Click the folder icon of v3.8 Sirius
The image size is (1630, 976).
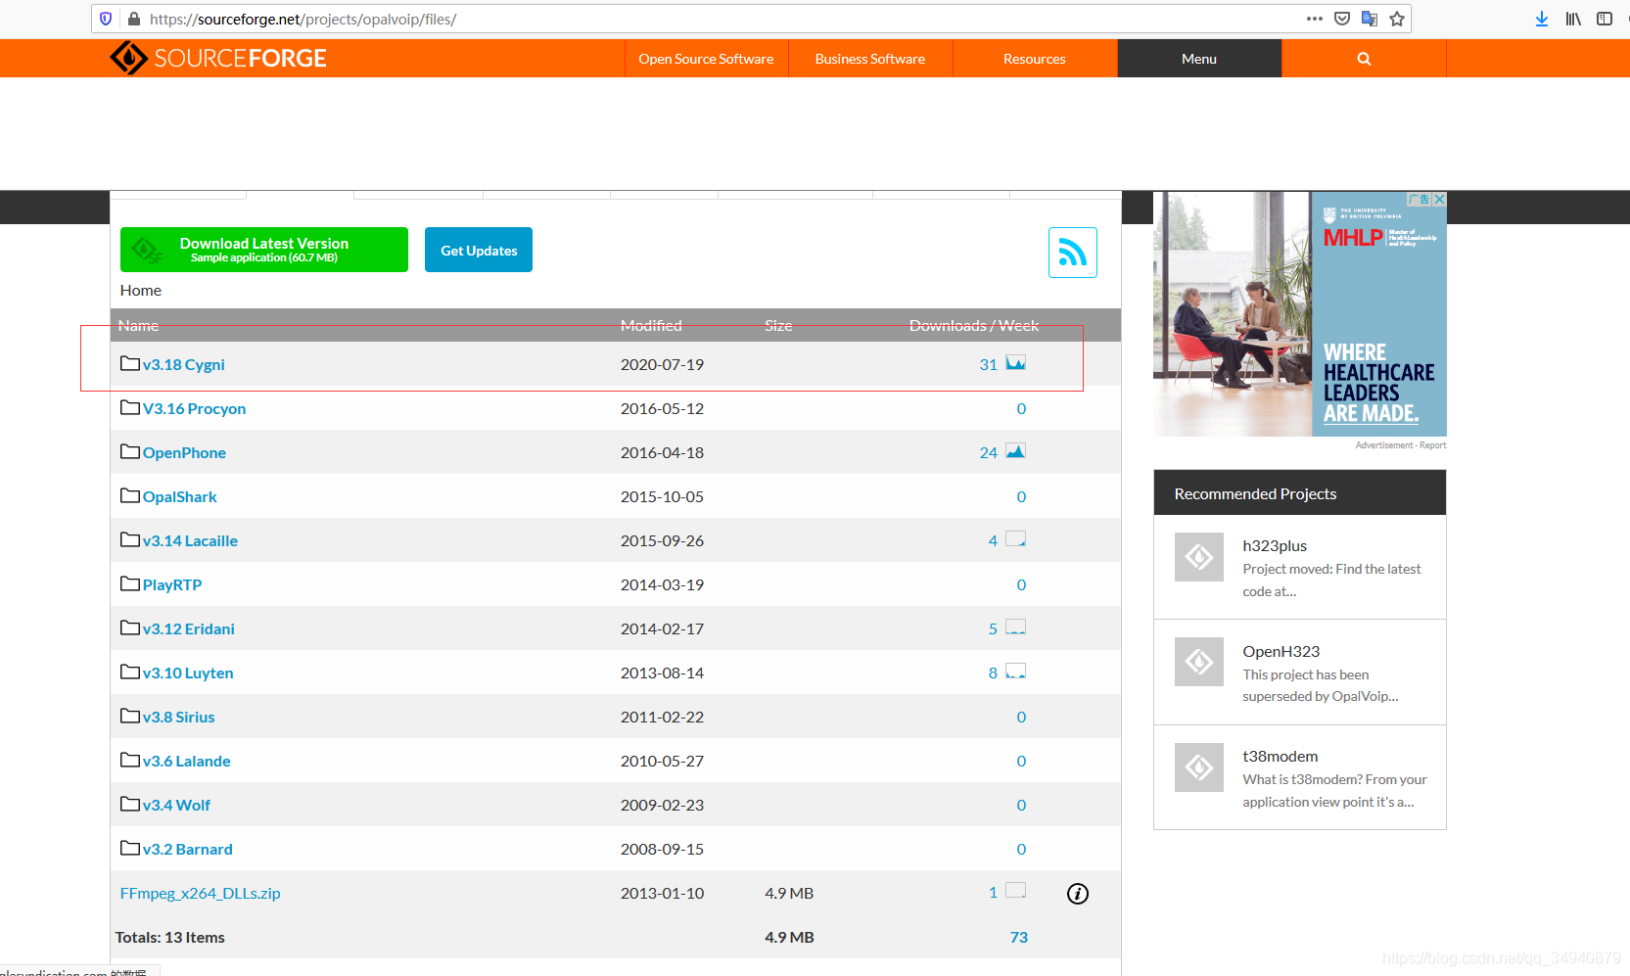[x=130, y=716]
